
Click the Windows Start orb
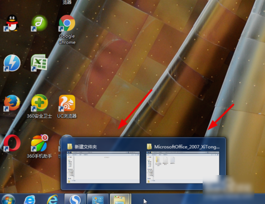click(8, 200)
